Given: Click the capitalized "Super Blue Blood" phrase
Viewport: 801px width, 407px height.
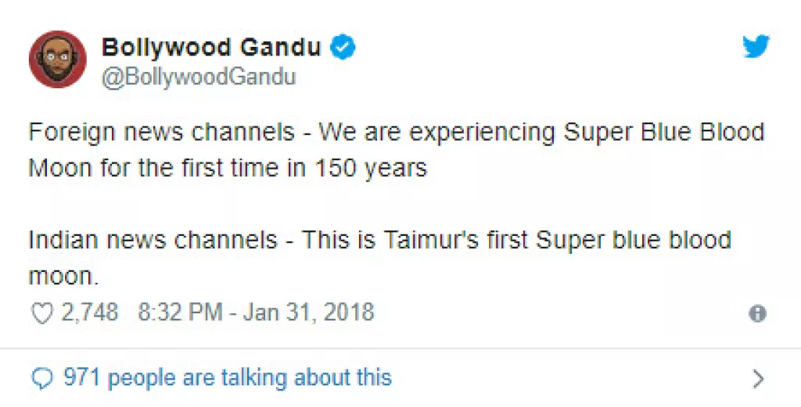Looking at the screenshot, I should click(x=664, y=132).
